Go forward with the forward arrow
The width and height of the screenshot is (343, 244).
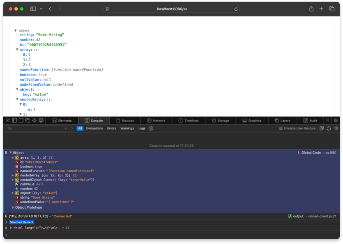click(x=60, y=9)
